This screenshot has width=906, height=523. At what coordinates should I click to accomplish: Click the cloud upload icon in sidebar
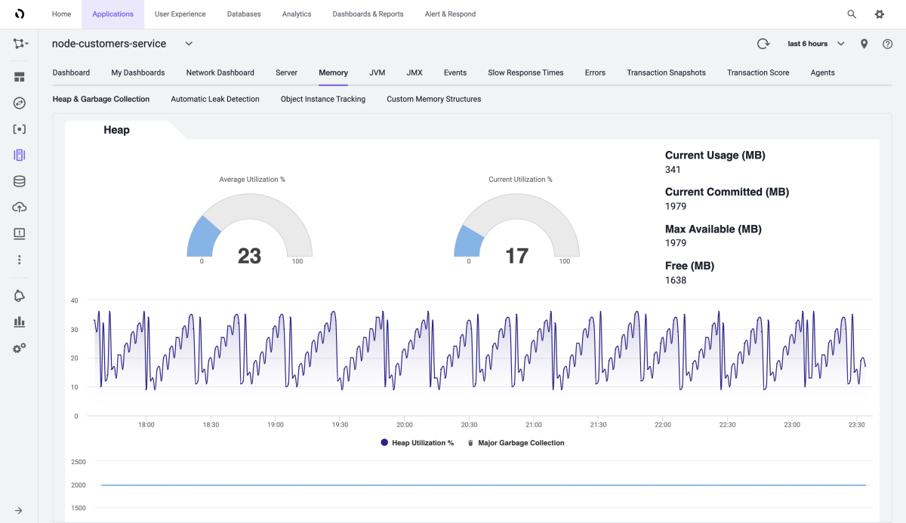[x=20, y=208]
